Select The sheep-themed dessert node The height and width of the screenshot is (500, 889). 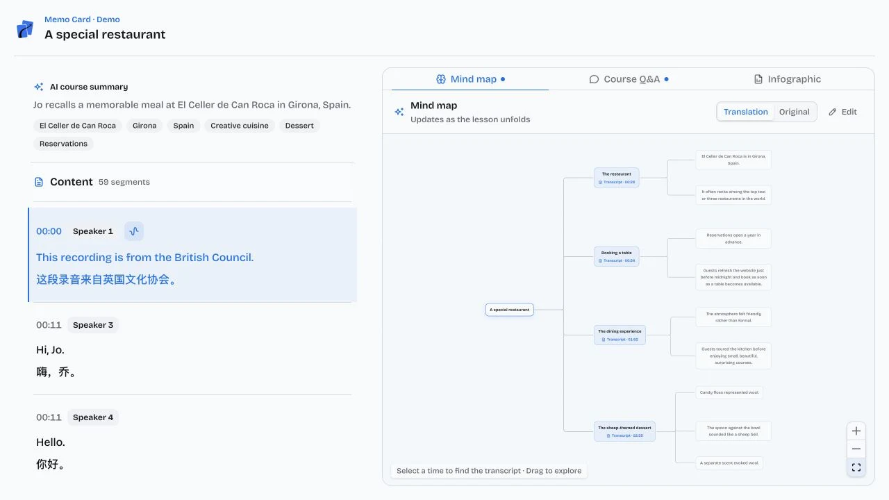click(625, 431)
